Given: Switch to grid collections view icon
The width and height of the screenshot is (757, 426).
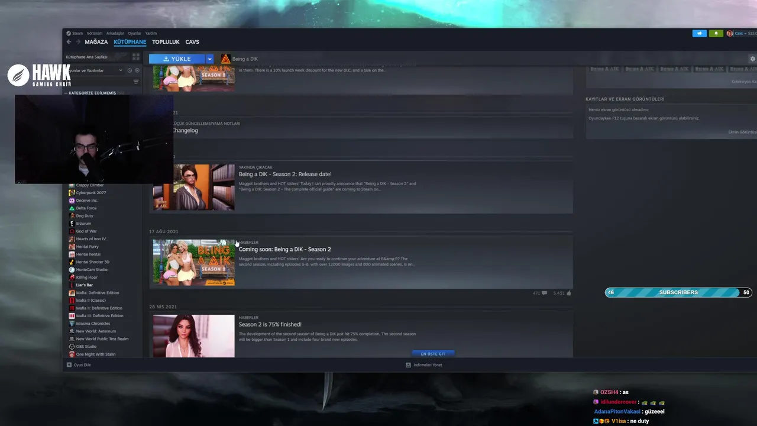Looking at the screenshot, I should point(136,57).
